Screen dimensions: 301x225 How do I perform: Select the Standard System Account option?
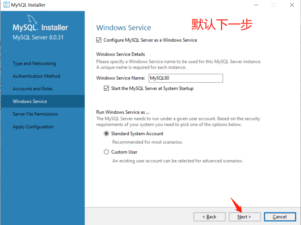tap(106, 134)
